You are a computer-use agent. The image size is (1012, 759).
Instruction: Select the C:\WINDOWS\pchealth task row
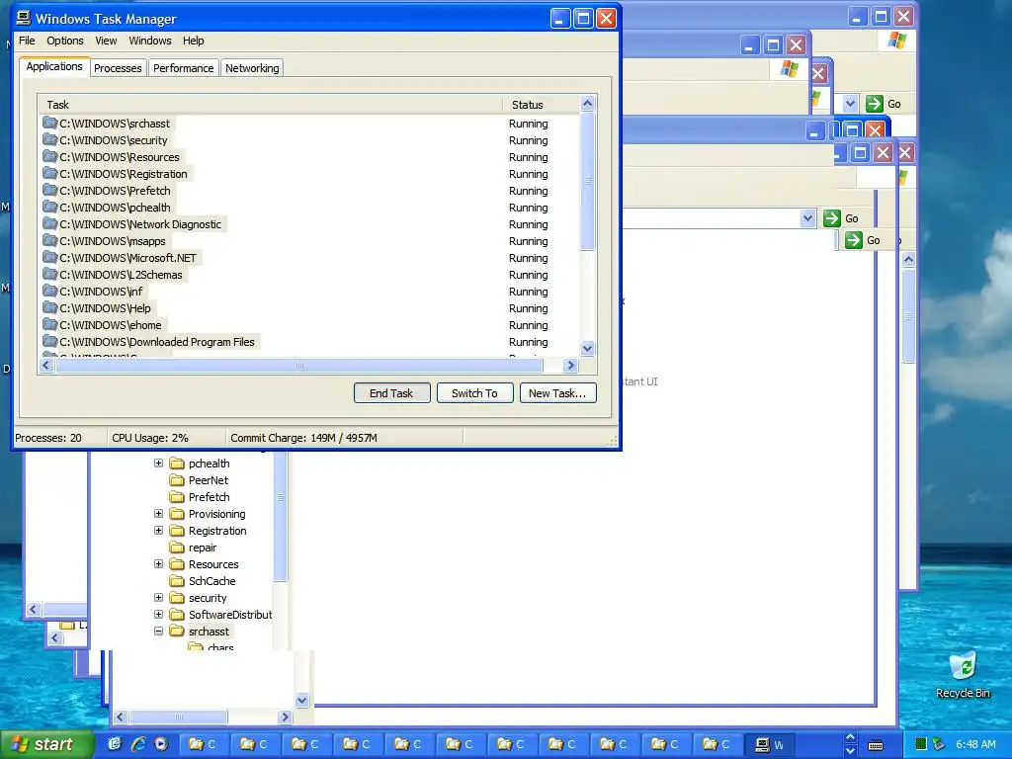pyautogui.click(x=309, y=208)
